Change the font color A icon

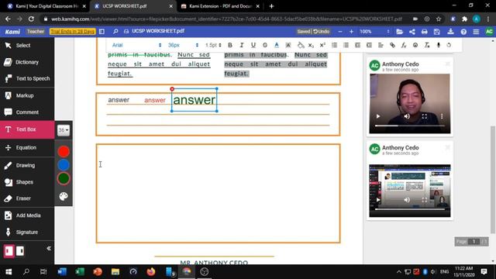(277, 45)
